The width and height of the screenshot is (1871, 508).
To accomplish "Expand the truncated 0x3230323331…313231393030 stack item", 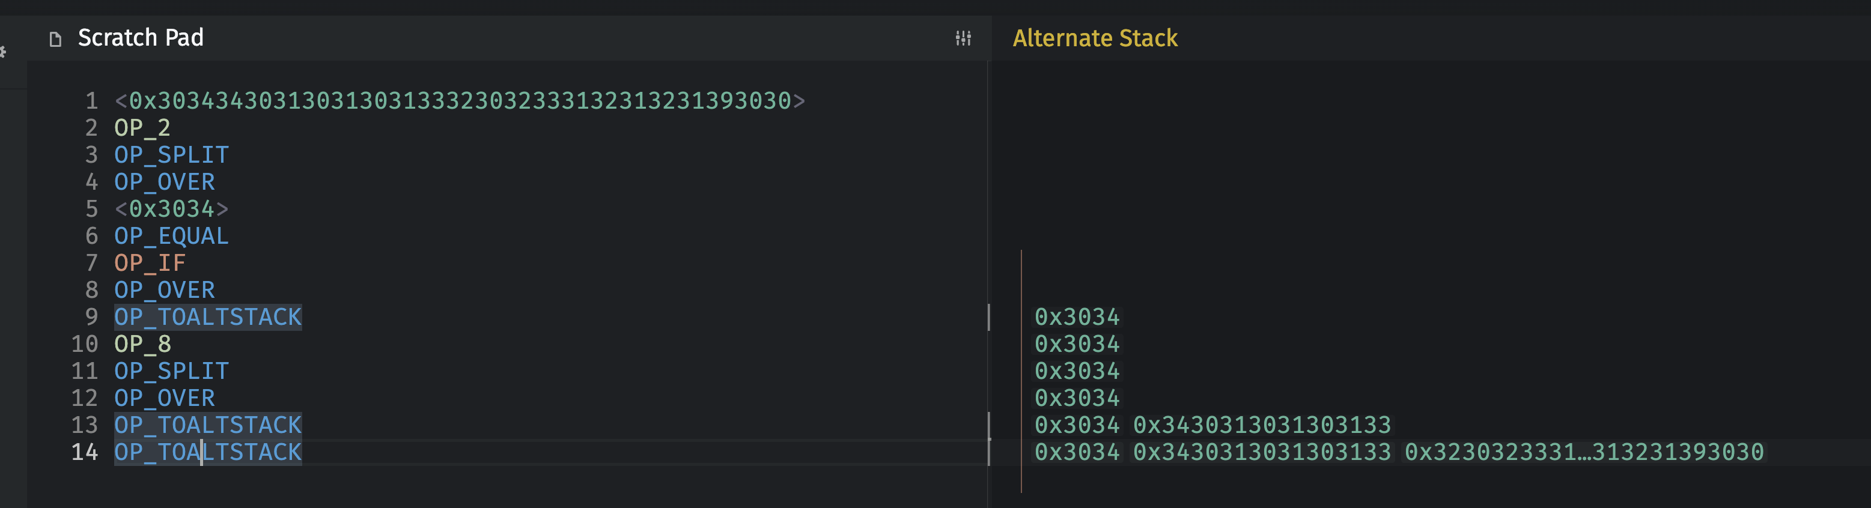I will click(1583, 452).
